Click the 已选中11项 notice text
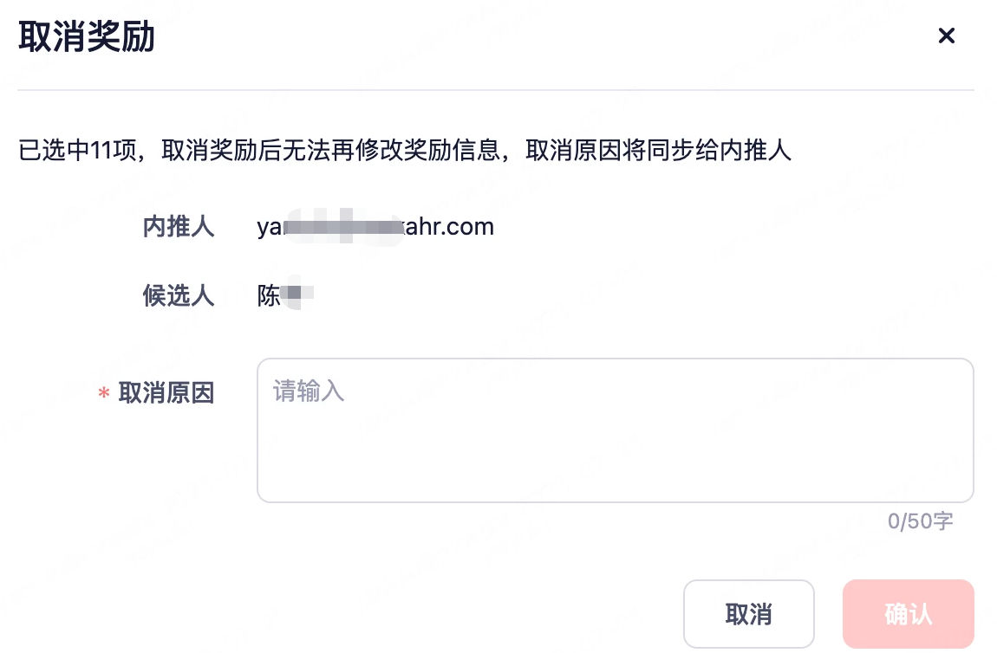997x653 pixels. [77, 151]
